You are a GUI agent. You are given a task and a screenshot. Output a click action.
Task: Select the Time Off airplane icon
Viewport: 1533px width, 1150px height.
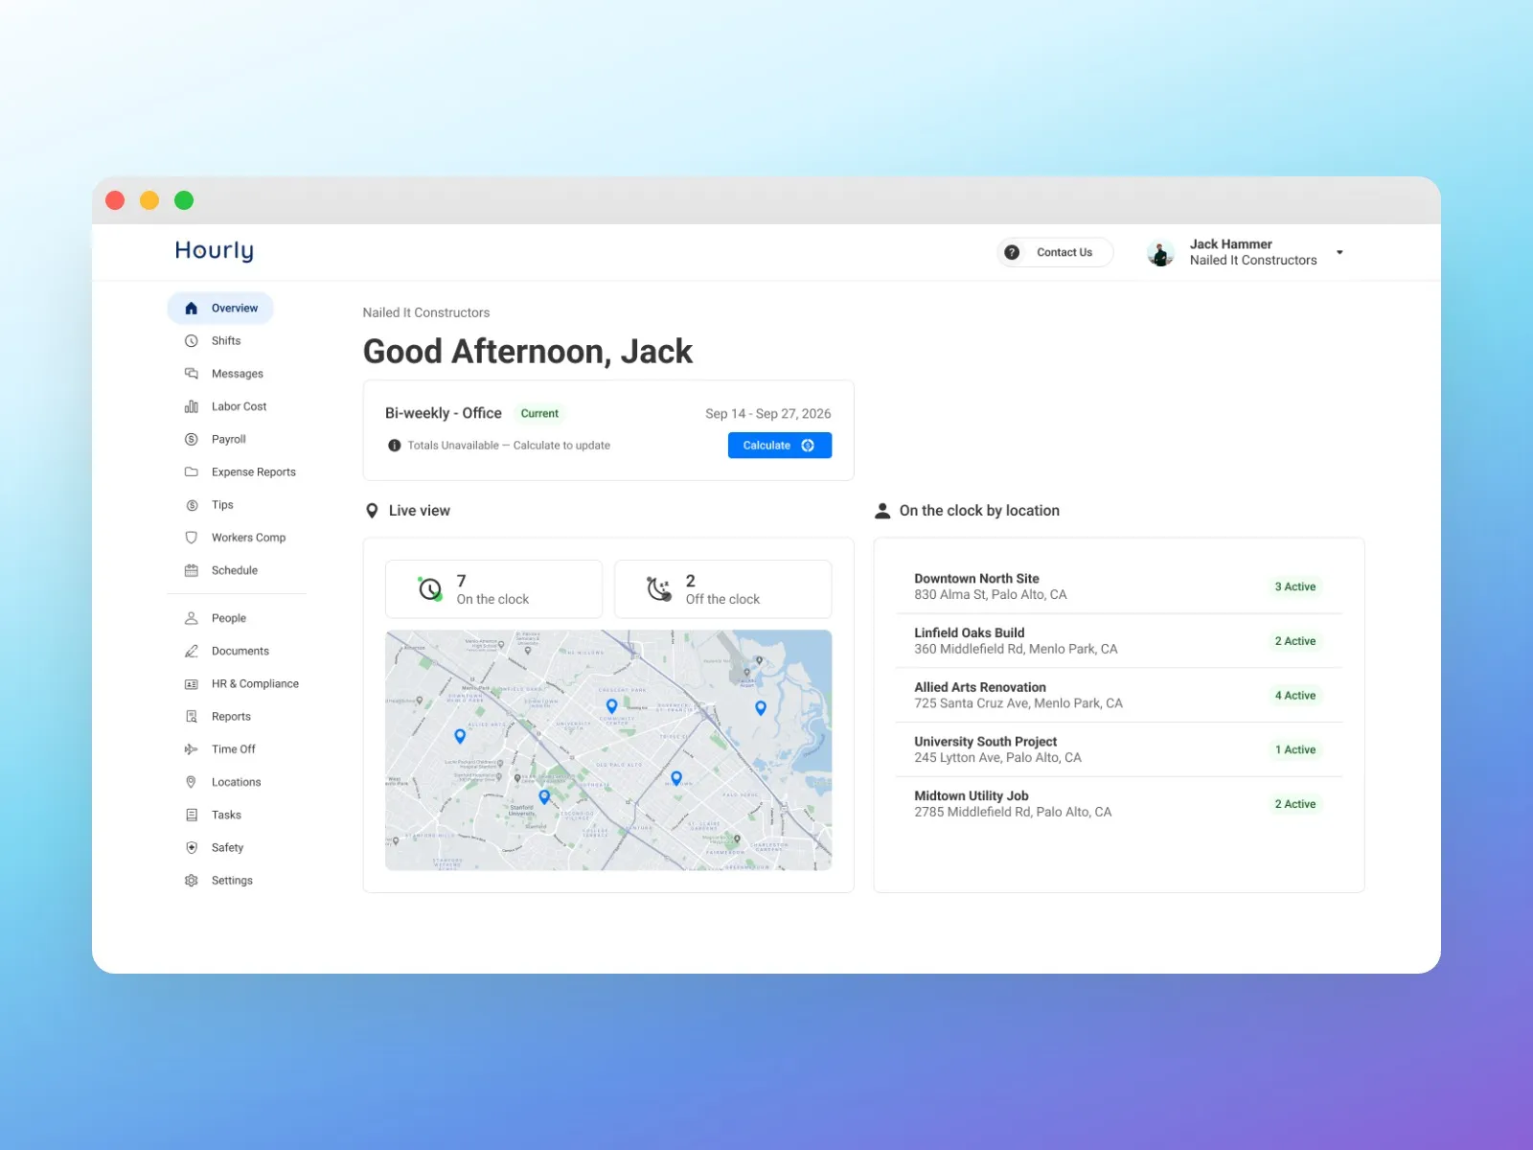(191, 749)
